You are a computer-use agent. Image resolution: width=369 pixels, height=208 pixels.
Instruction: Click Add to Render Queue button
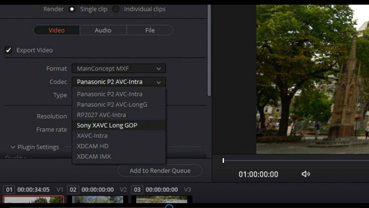(x=160, y=171)
